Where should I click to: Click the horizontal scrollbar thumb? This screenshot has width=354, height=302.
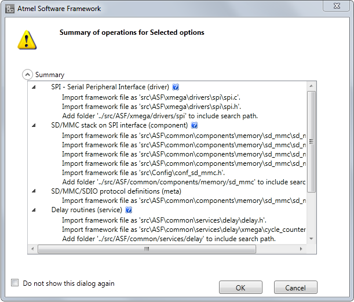[147, 249]
